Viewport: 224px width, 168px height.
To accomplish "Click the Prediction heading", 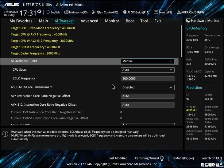I will [x=194, y=88].
